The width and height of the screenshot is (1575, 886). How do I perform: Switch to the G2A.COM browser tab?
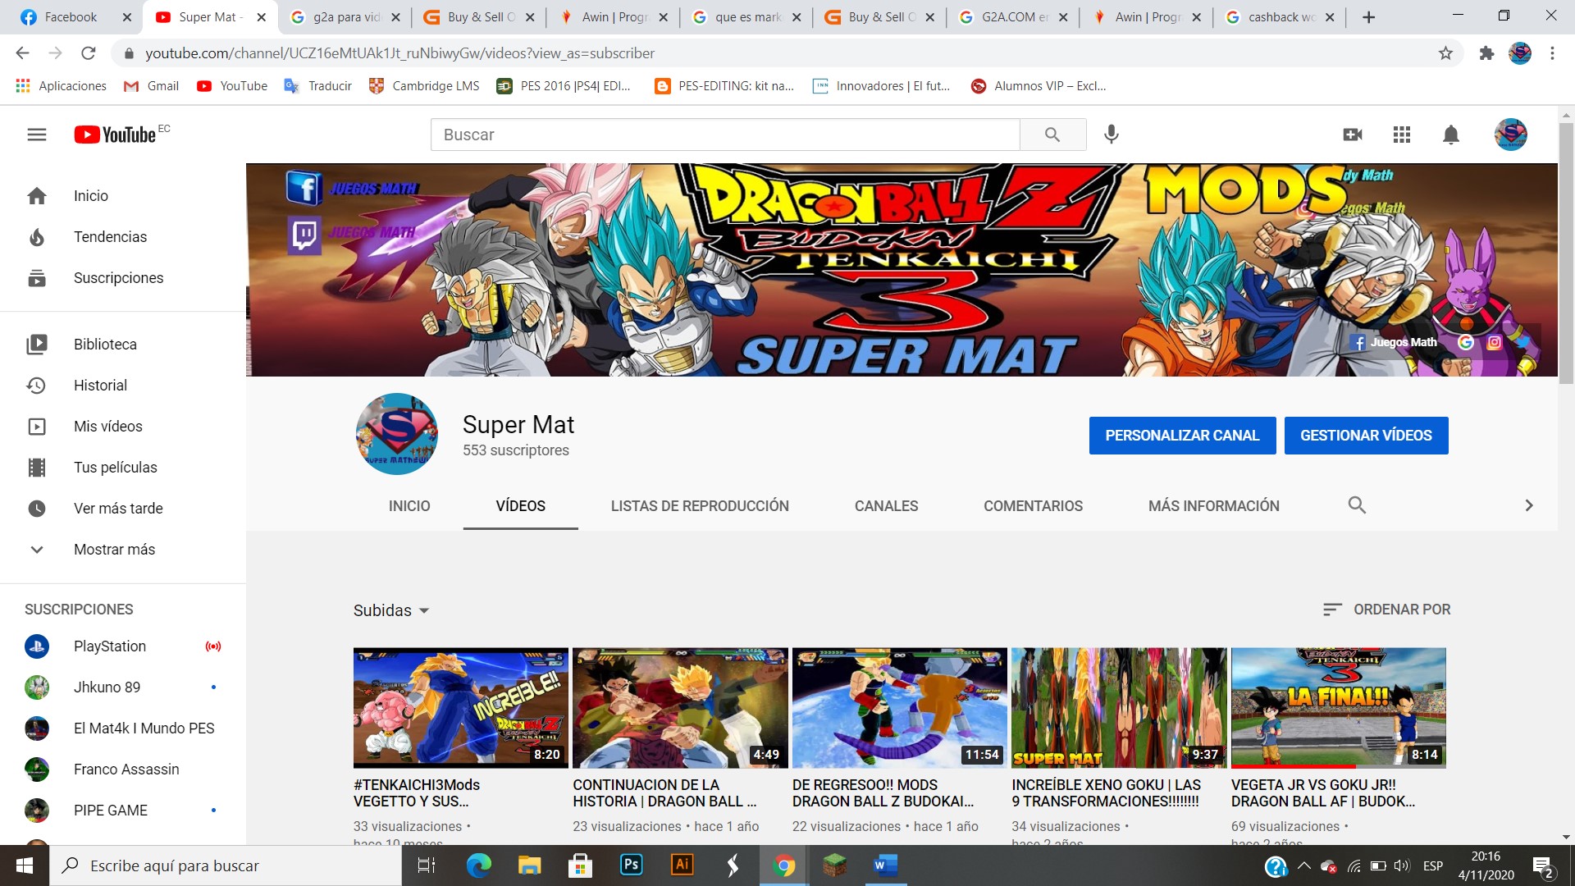pos(1012,17)
